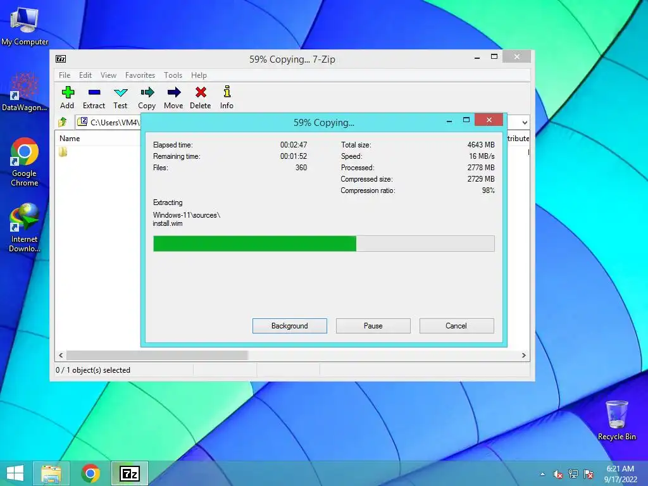Screen dimensions: 648x486
Task: Open File Explorer from the taskbar
Action: (x=51, y=473)
